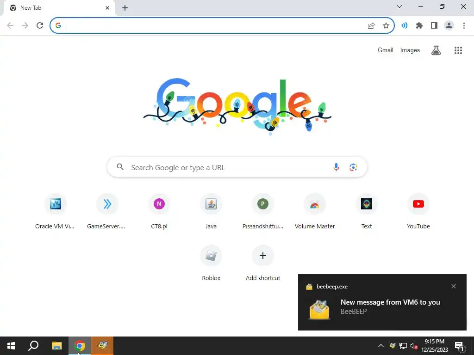Open a new tab with the plus button
Image resolution: width=474 pixels, height=355 pixels.
click(125, 8)
